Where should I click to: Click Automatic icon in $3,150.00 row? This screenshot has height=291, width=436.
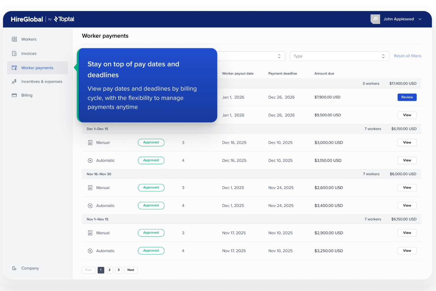[x=90, y=161]
